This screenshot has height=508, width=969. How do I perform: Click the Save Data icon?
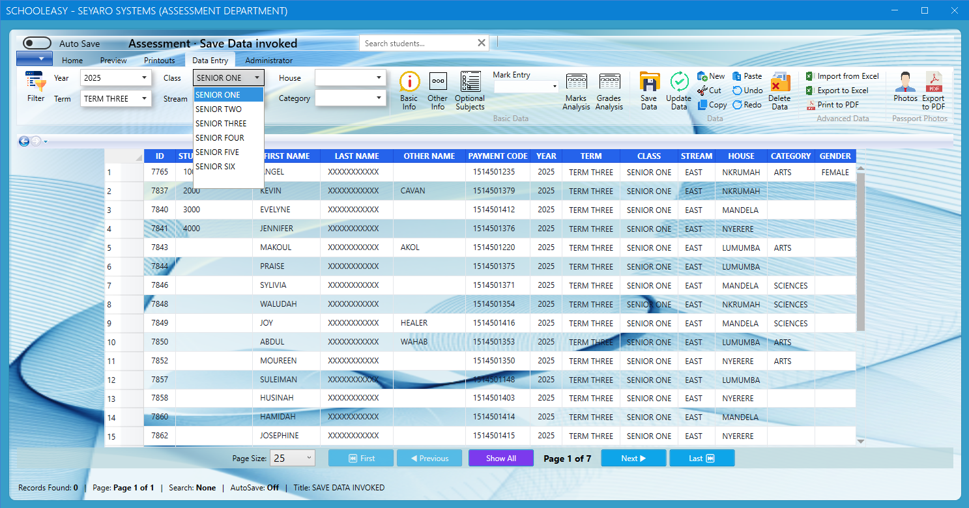(649, 90)
